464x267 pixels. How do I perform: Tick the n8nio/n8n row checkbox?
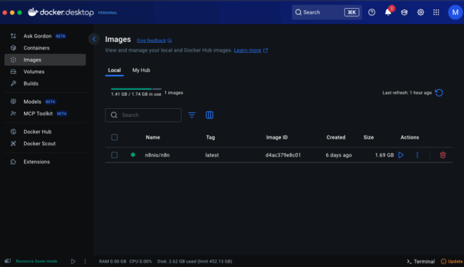(115, 155)
